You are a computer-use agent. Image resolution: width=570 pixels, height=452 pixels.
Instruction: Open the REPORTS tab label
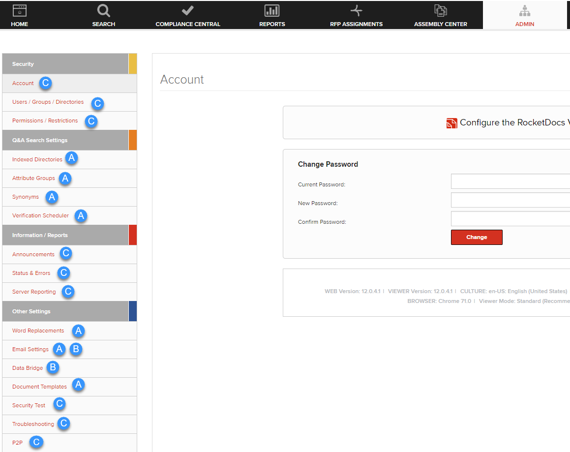272,24
